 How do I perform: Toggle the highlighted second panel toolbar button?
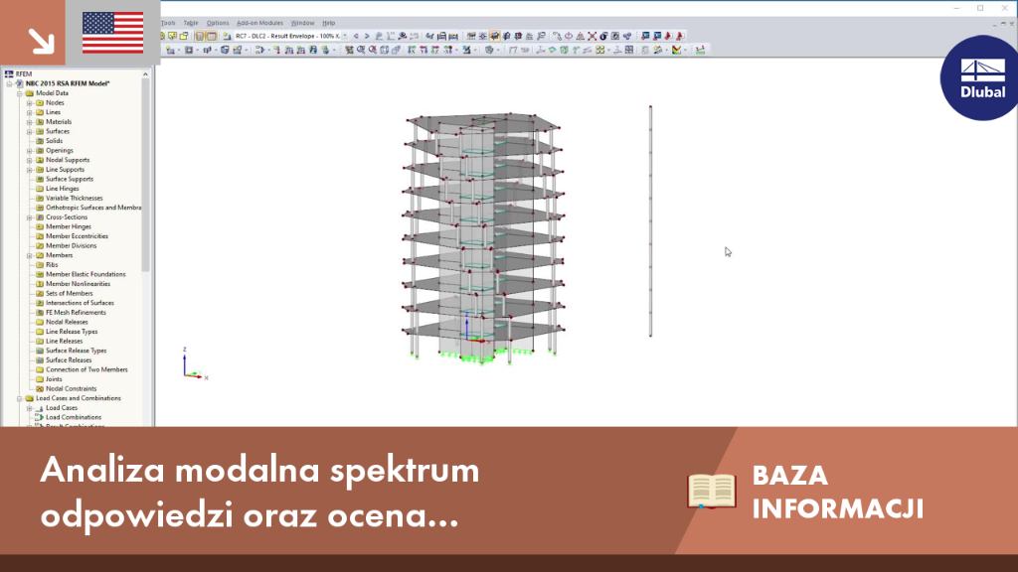coord(212,37)
